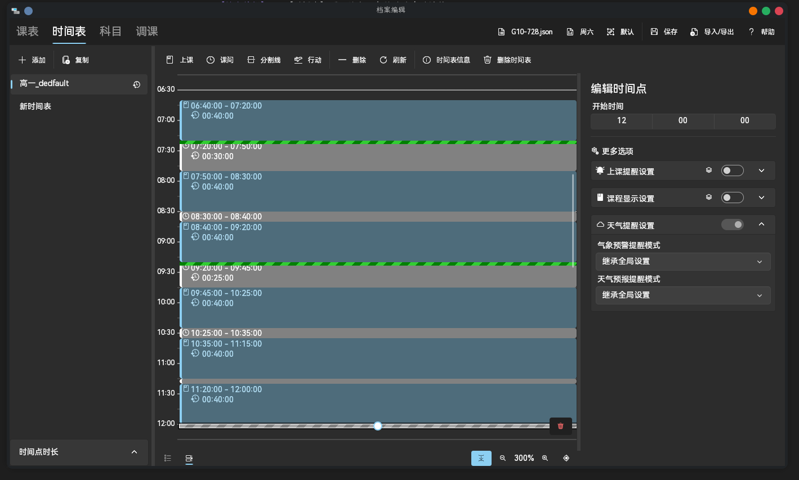Click history icon next to 高一_dedfault

[x=136, y=84]
